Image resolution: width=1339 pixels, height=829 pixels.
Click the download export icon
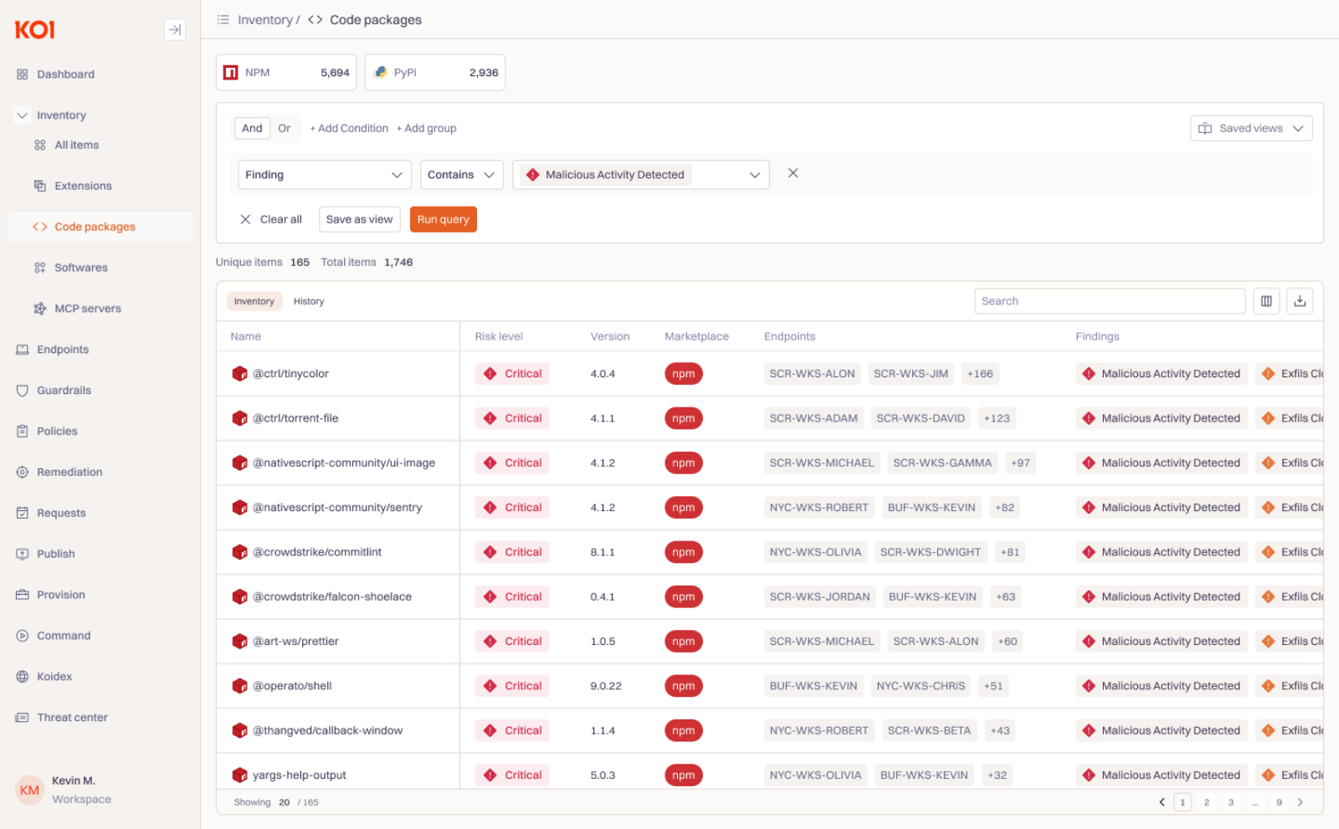pyautogui.click(x=1299, y=301)
